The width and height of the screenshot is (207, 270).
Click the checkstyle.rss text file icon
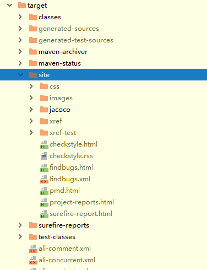[x=44, y=156]
